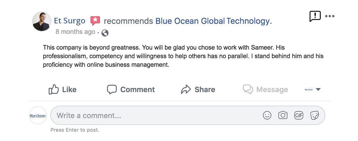
Task: Expand the commenting identity dropdown arrow
Action: [x=318, y=90]
